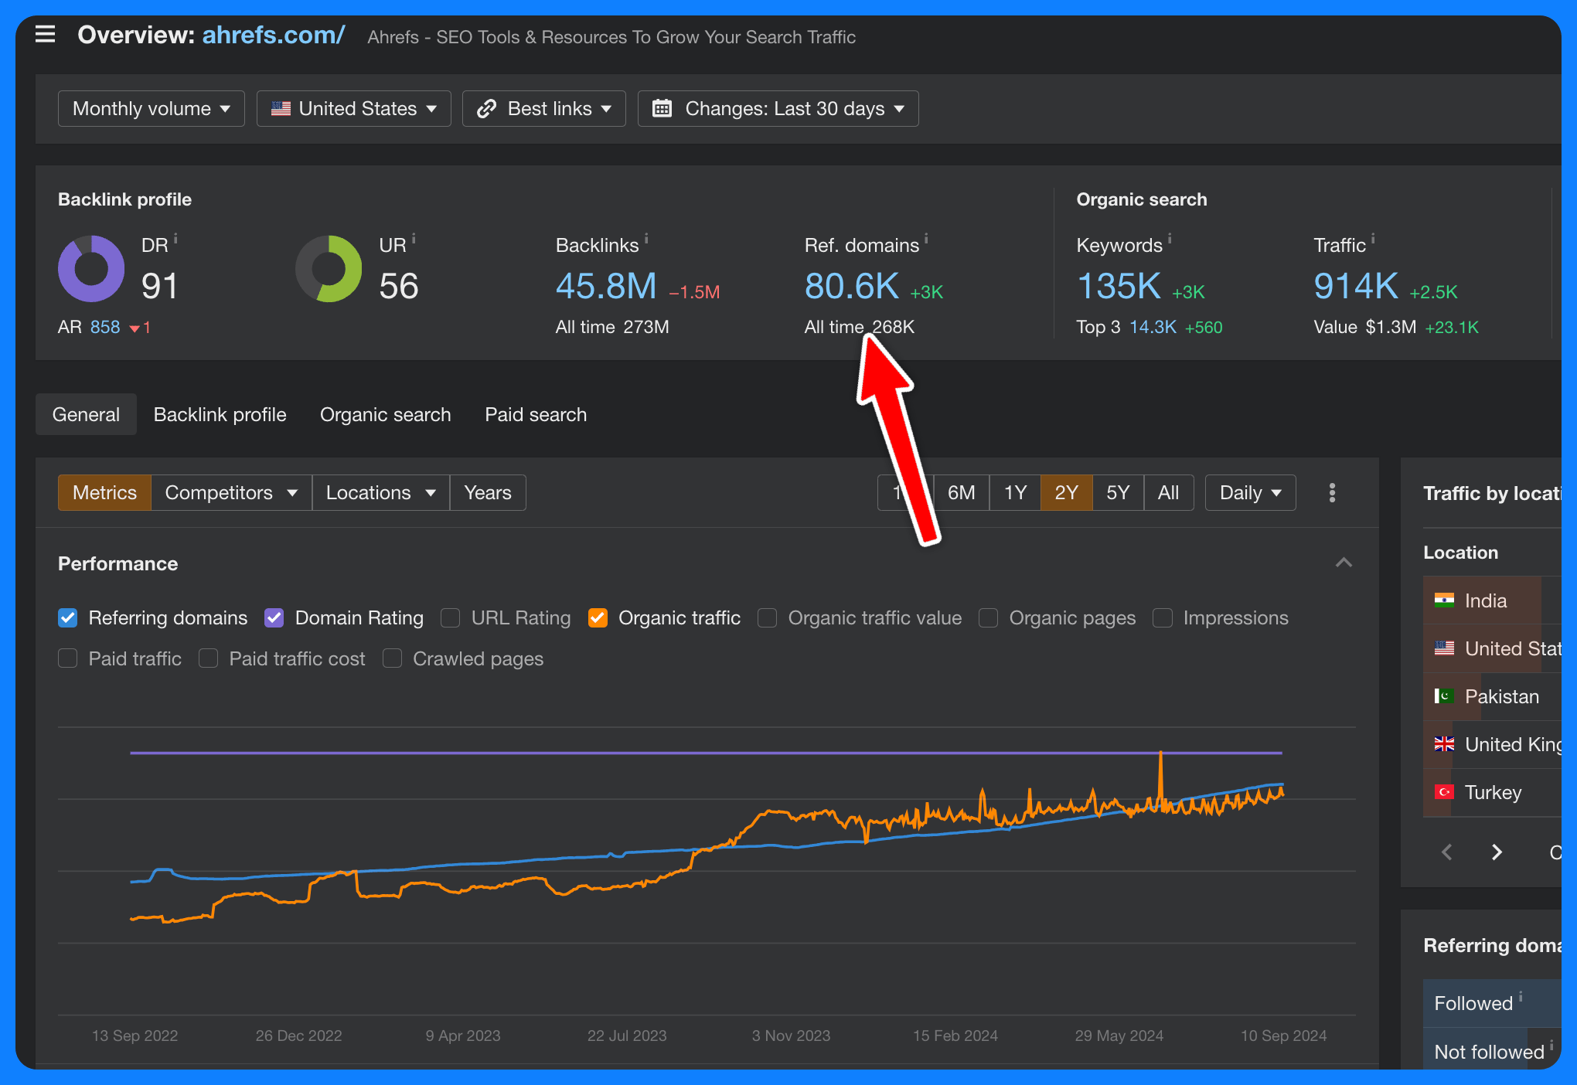Set chart range to 1Y
Image resolution: width=1577 pixels, height=1085 pixels.
coord(1015,493)
